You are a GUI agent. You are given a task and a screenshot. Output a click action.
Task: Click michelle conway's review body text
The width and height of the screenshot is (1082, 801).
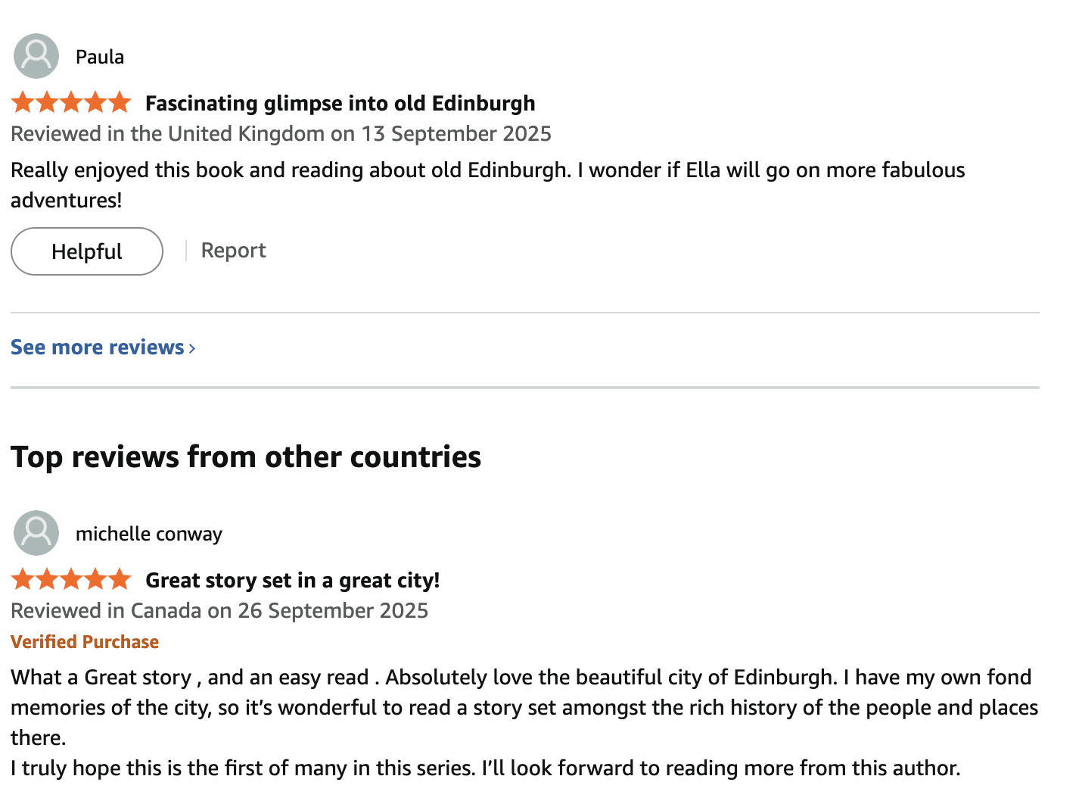point(522,707)
